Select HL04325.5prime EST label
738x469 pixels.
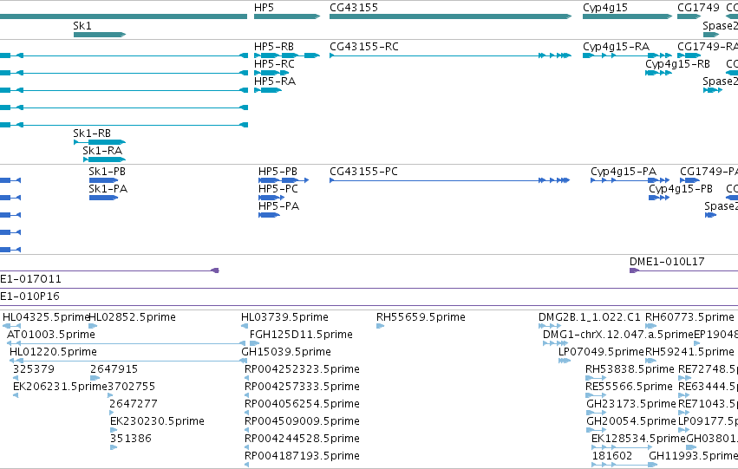[46, 317]
